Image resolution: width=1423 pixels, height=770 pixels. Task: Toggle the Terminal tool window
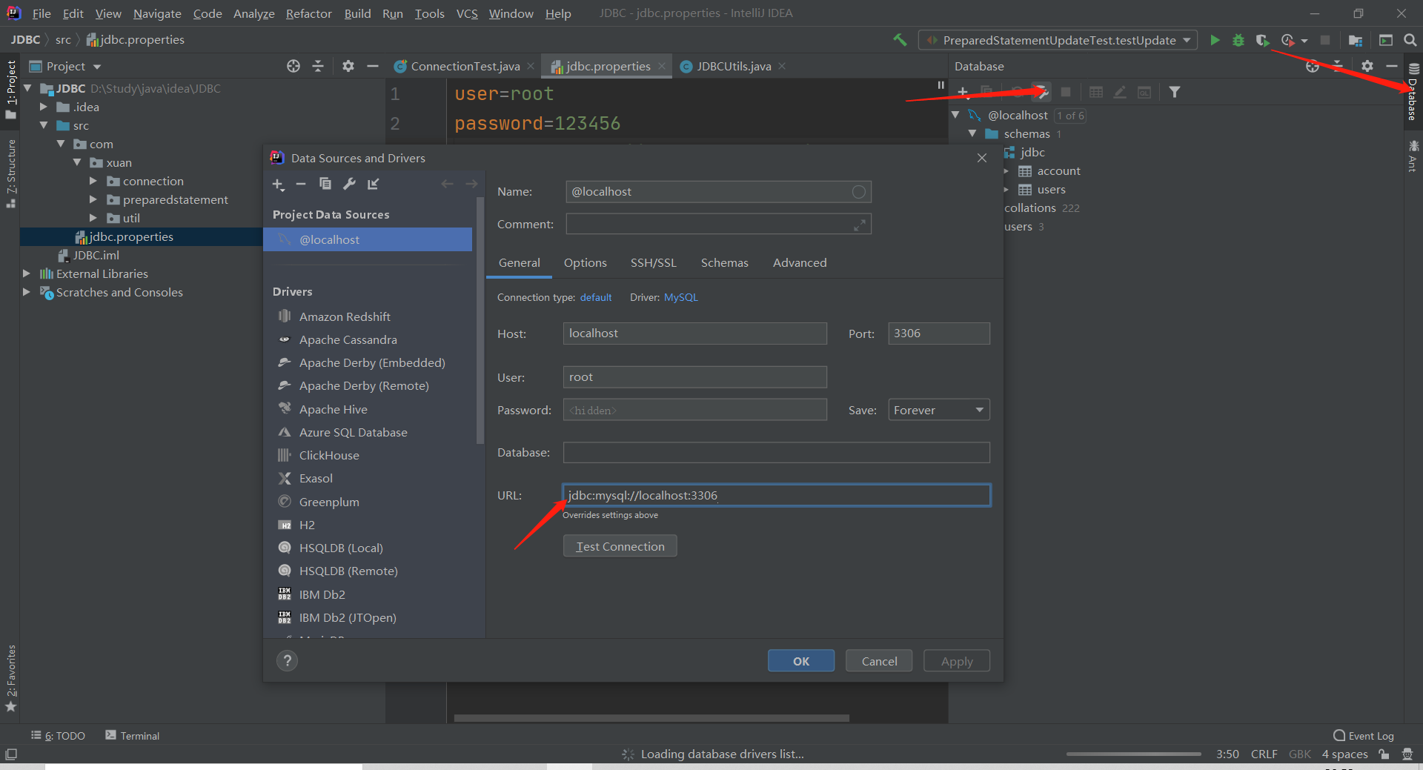pyautogui.click(x=133, y=735)
